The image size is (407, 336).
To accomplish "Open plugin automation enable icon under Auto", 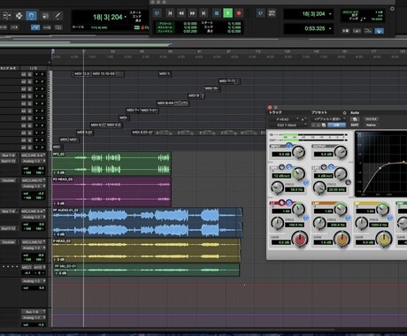I will pyautogui.click(x=355, y=119).
